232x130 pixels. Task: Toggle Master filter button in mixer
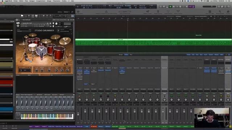coord(216,55)
